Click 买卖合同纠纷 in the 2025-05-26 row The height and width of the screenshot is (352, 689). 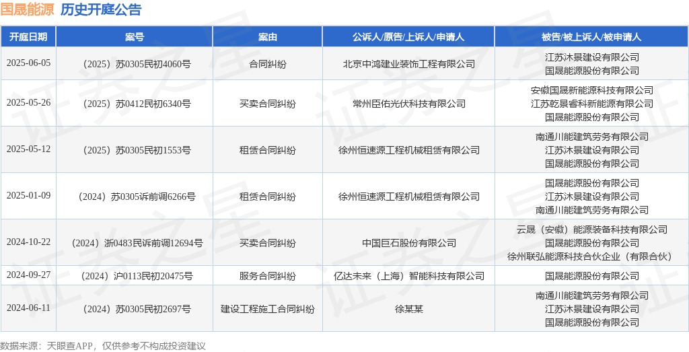tap(268, 104)
